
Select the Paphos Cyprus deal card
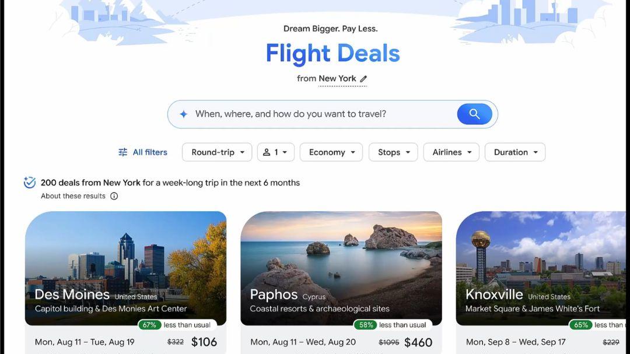tap(341, 268)
